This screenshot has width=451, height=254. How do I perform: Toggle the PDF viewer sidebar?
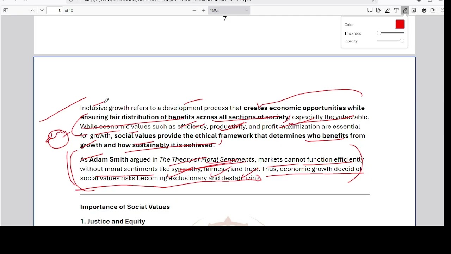6,11
